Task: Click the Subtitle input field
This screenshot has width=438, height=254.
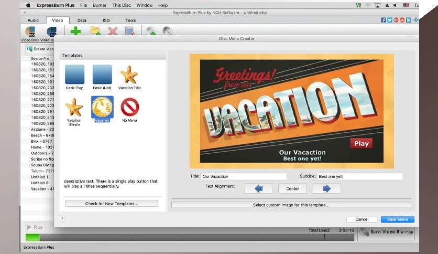Action: [359, 176]
